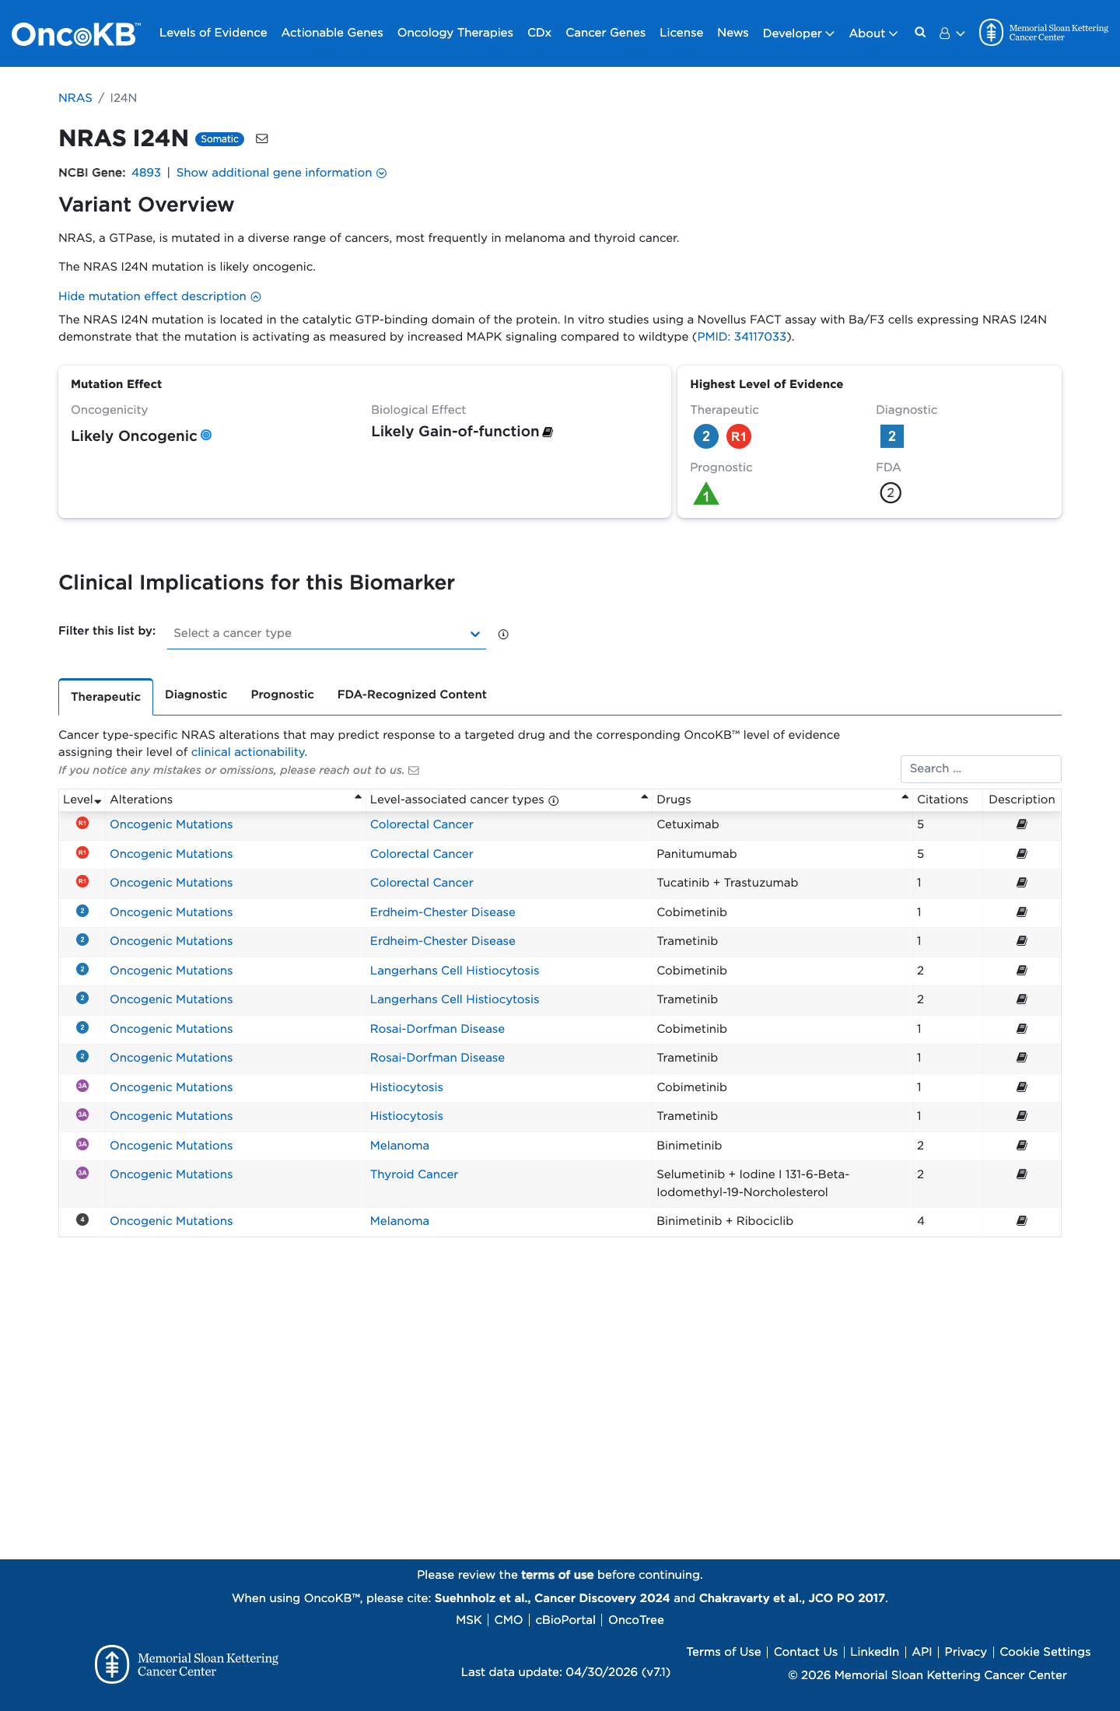Screen dimensions: 1120x1711
Task: Click the NRAS breadcrumb link
Action: (x=75, y=98)
